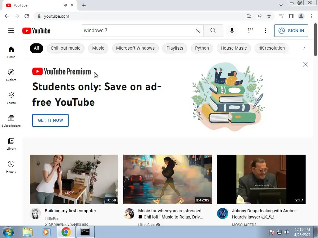This screenshot has width=318, height=238.
Task: Open Building my first computer thumbnail
Action: coord(74,179)
